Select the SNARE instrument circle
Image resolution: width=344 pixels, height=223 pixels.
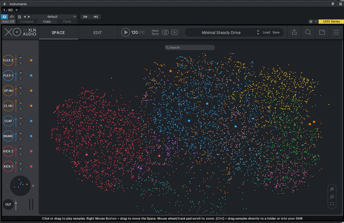(x=8, y=136)
